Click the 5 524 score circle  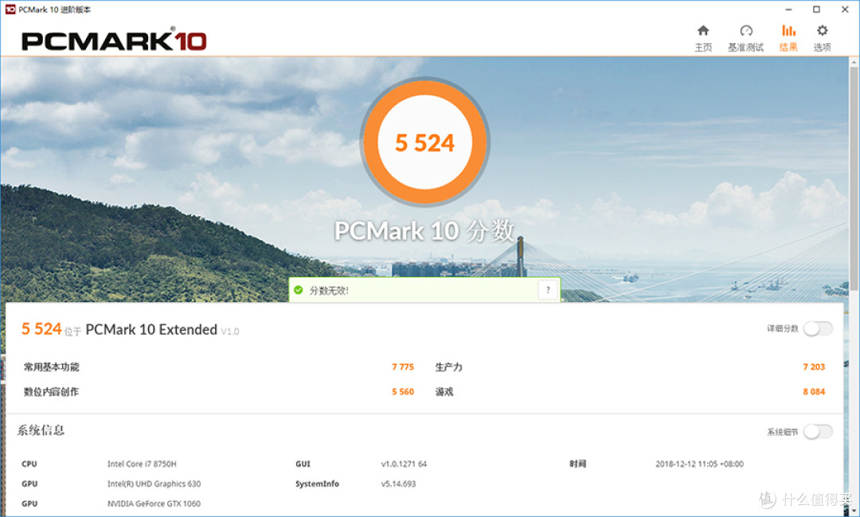425,142
